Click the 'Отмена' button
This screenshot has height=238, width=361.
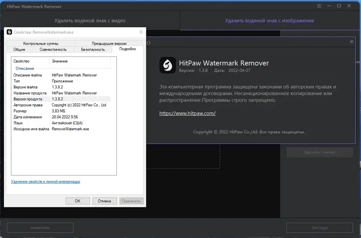[x=104, y=201]
